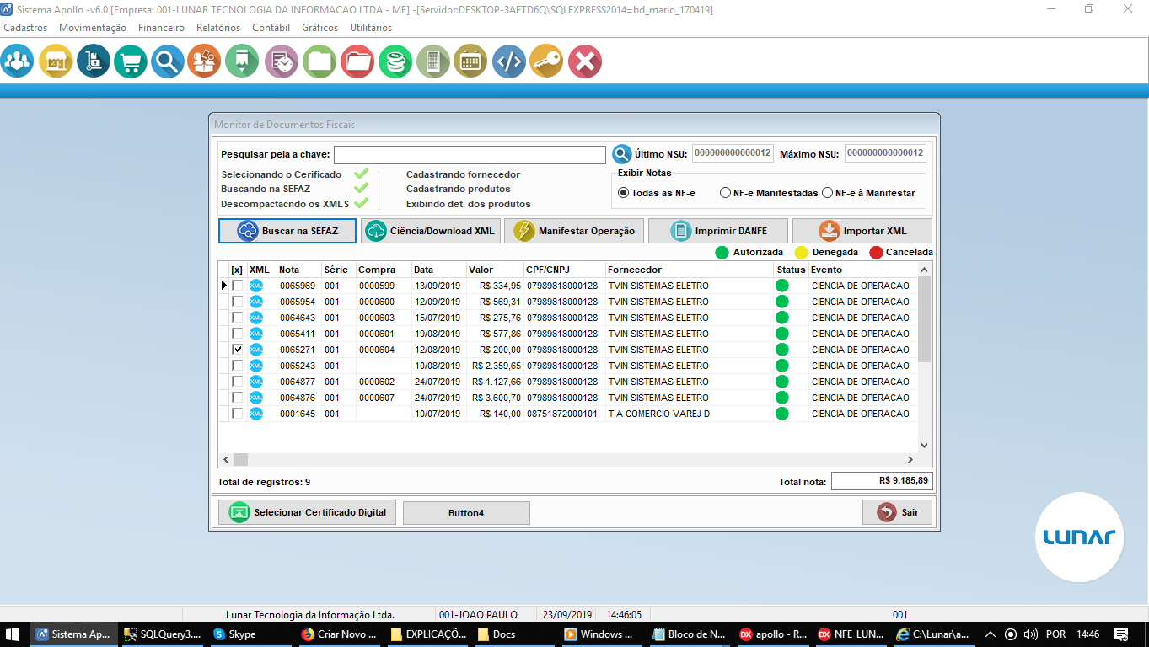Image resolution: width=1149 pixels, height=647 pixels.
Task: Click the 'Fornecedor' column header
Action: [x=690, y=270]
